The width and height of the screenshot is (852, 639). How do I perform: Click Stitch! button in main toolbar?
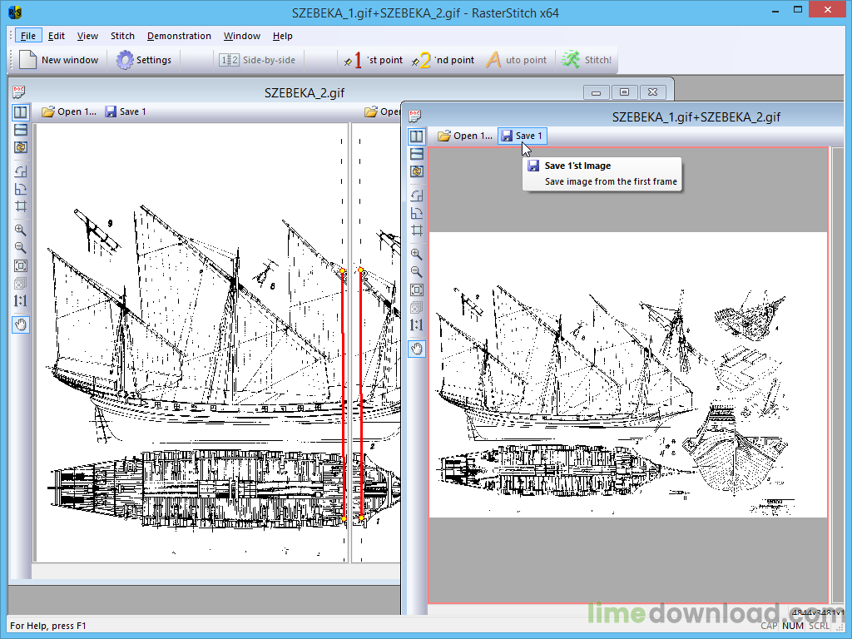click(x=587, y=60)
